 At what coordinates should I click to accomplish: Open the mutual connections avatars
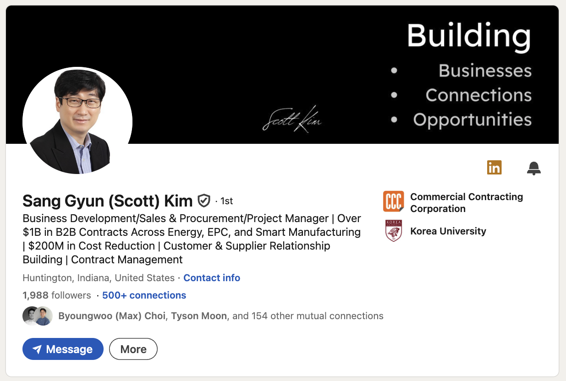[37, 316]
